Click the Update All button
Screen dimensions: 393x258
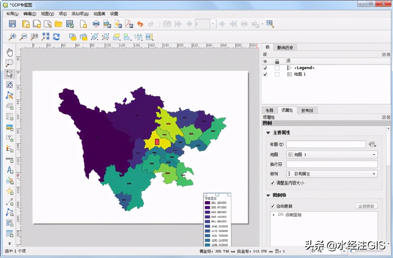[366, 206]
